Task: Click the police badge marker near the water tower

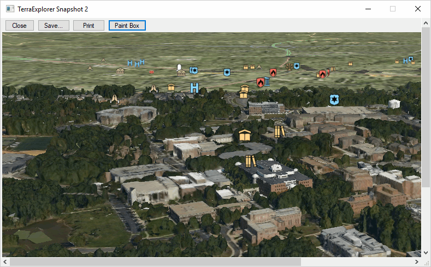Action: (x=334, y=100)
